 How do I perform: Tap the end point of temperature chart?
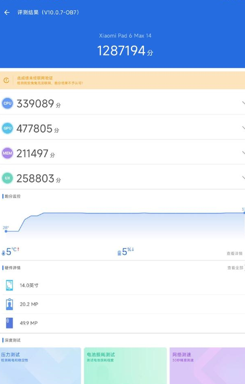coord(243,212)
